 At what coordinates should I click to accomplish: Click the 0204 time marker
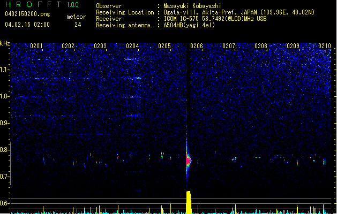[132, 46]
